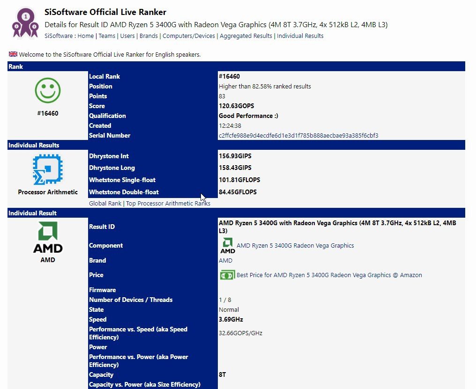This screenshot has height=389, width=476.
Task: Click the Points value 83
Action: (x=222, y=96)
